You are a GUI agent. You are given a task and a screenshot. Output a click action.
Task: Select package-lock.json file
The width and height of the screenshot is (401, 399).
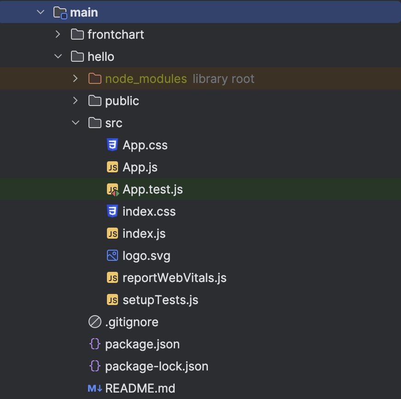tap(156, 366)
